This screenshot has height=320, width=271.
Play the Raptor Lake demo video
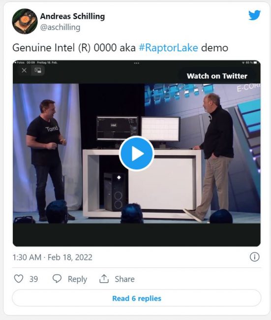coord(137,153)
